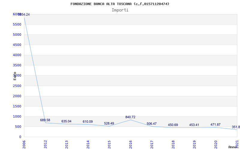This screenshot has height=150, width=240.
Task: Click the 2020 x-axis year label
Action: point(215,145)
